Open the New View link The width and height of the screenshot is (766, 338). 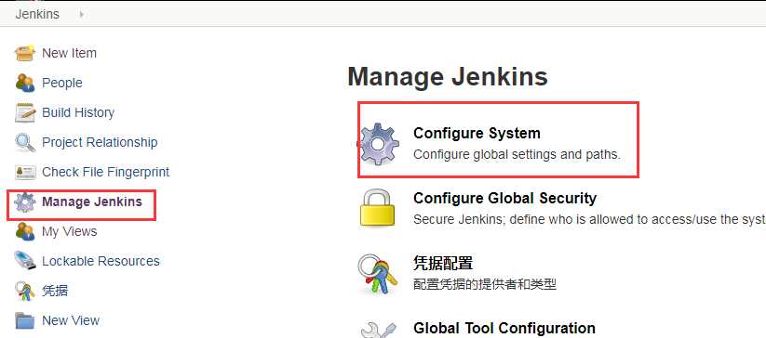coord(71,320)
